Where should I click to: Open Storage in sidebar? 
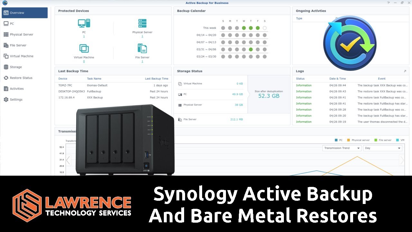[25, 67]
